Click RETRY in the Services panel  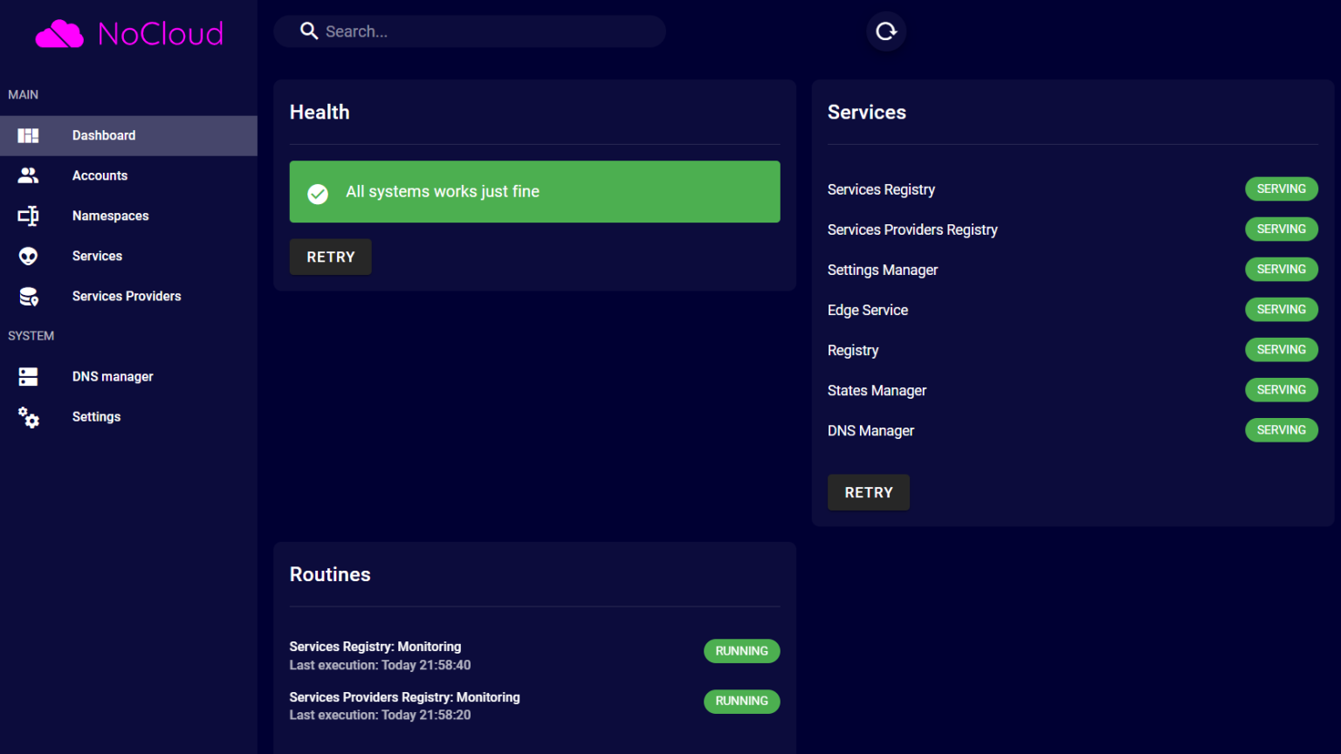click(x=868, y=492)
